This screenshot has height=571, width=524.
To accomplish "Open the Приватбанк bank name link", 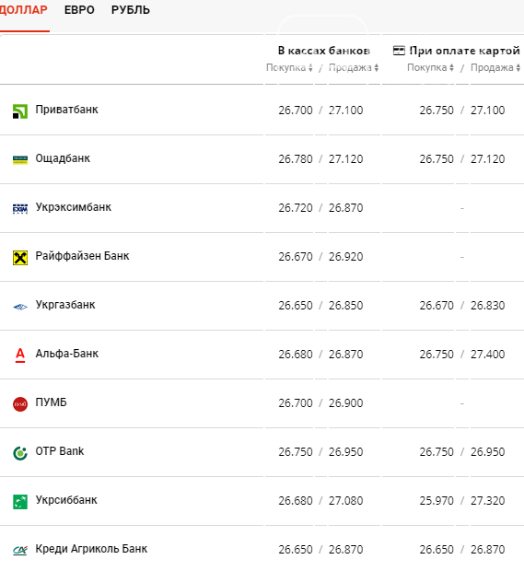I will (x=66, y=110).
